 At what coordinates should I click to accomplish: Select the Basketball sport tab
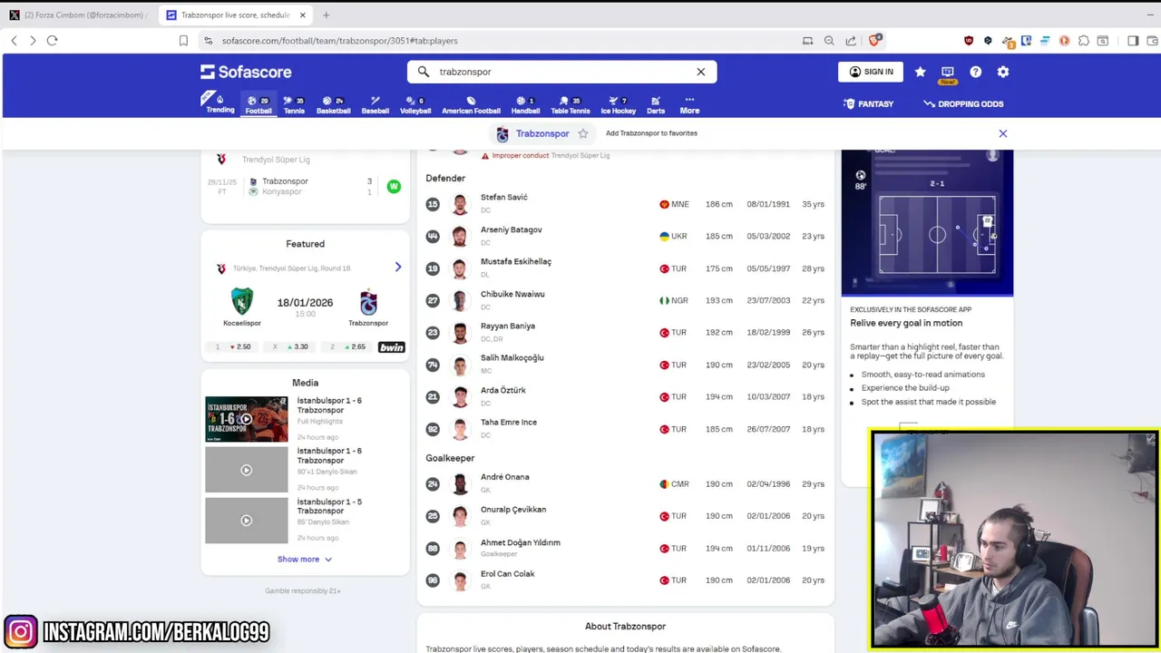333,104
